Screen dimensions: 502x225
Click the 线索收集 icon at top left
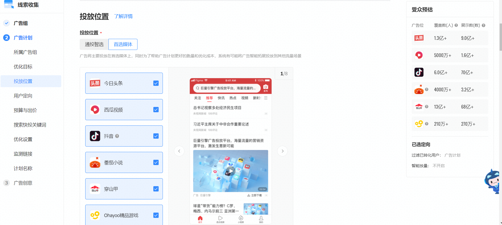click(x=9, y=4)
